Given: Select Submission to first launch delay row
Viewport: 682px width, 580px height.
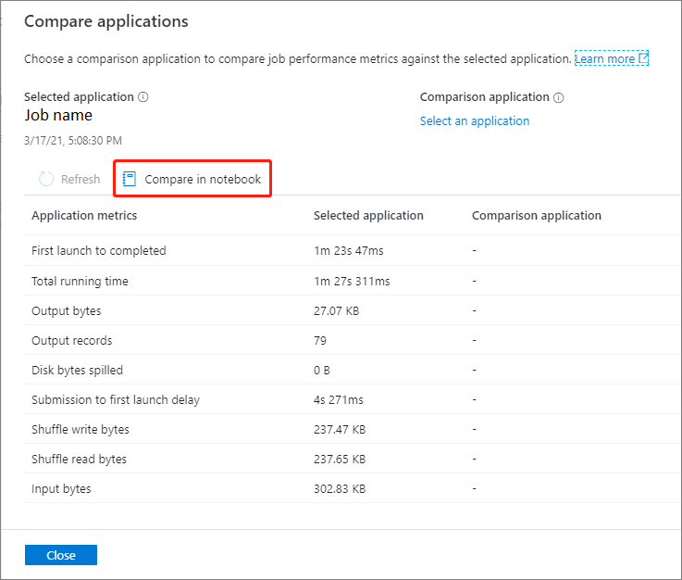Looking at the screenshot, I should click(x=116, y=399).
